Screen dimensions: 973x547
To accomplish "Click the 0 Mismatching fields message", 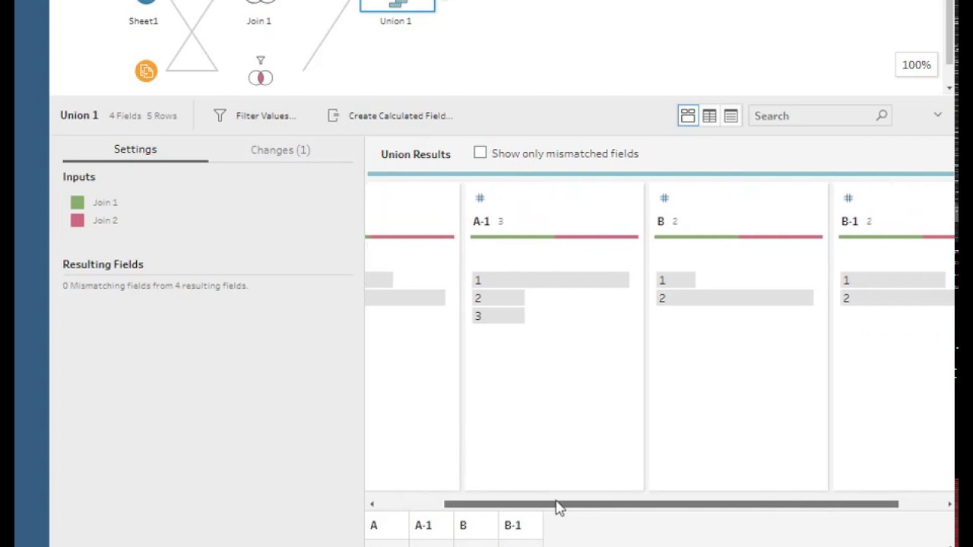I will pyautogui.click(x=155, y=286).
